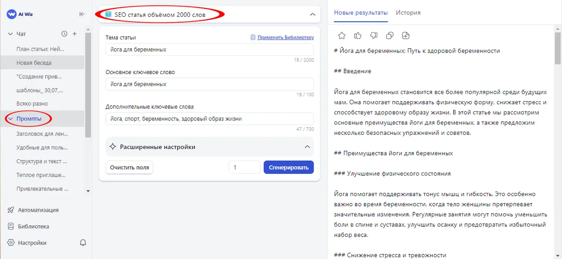Open the 'План статьи: Ней...' chat
Screen dimensions: 562x259
(x=40, y=49)
